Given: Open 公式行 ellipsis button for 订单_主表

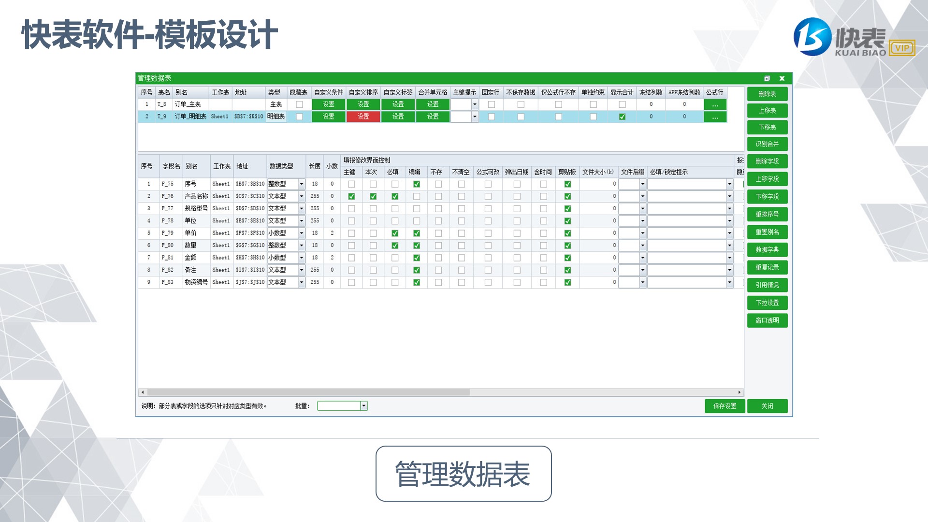Looking at the screenshot, I should pos(715,104).
